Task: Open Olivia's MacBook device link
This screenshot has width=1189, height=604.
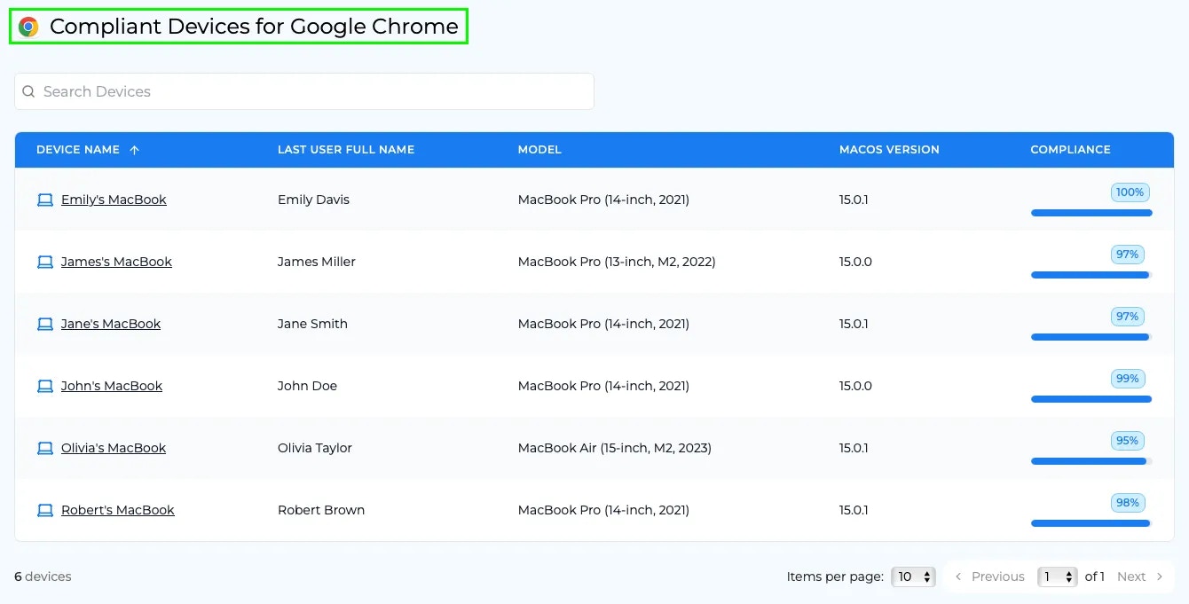Action: click(114, 448)
